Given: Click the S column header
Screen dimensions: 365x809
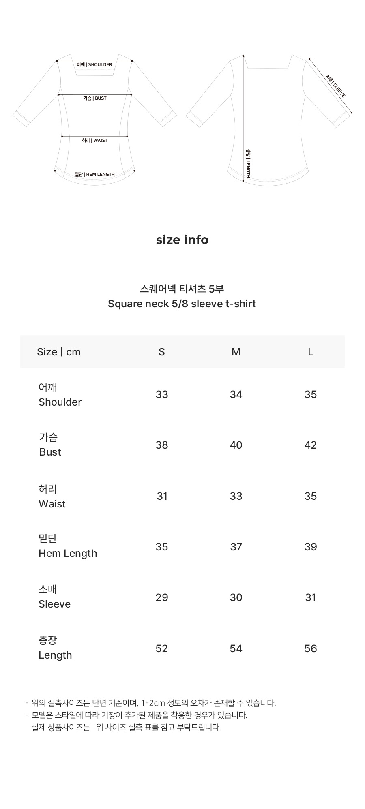Looking at the screenshot, I should [162, 352].
